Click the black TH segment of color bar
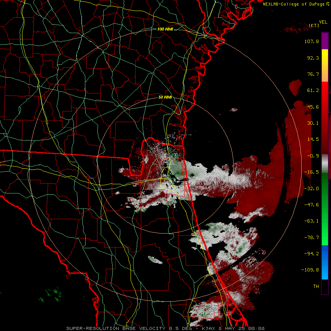Viewport: 331px width, 331px height. tap(325, 286)
